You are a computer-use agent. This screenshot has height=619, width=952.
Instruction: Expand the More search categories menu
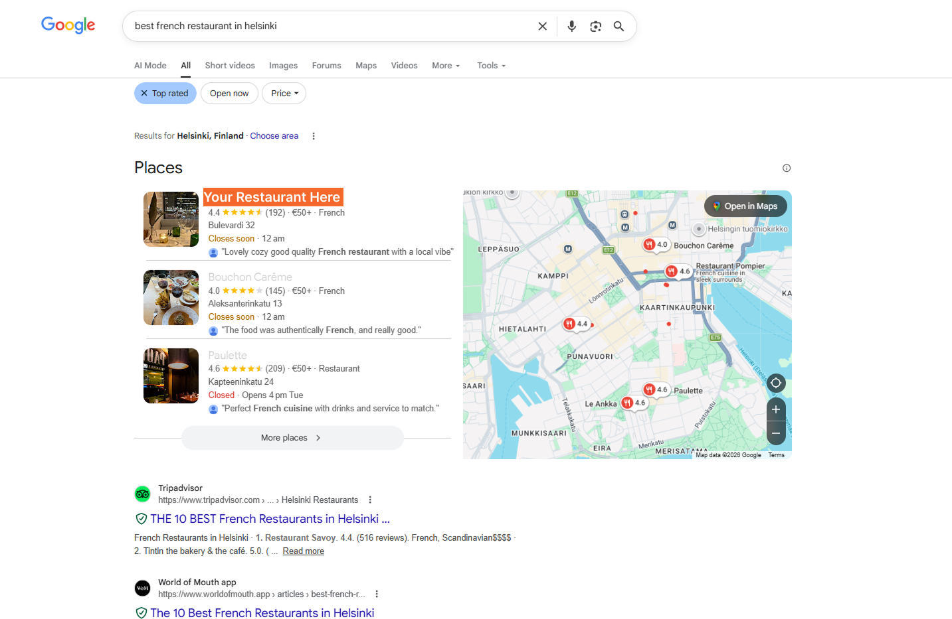(x=445, y=65)
